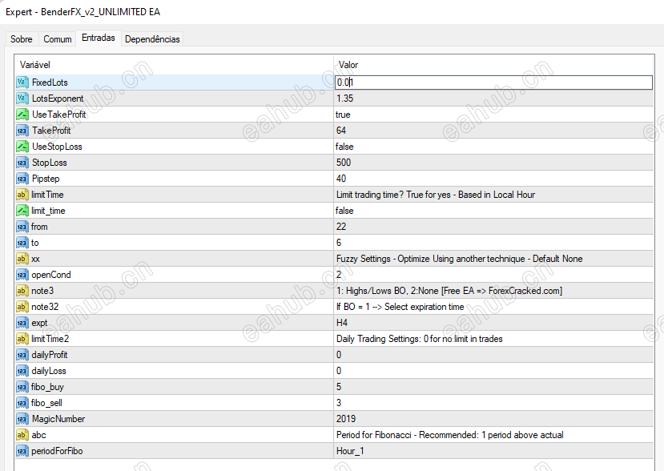664x471 pixels.
Task: Click the MagicNumber value 2019
Action: [x=346, y=419]
